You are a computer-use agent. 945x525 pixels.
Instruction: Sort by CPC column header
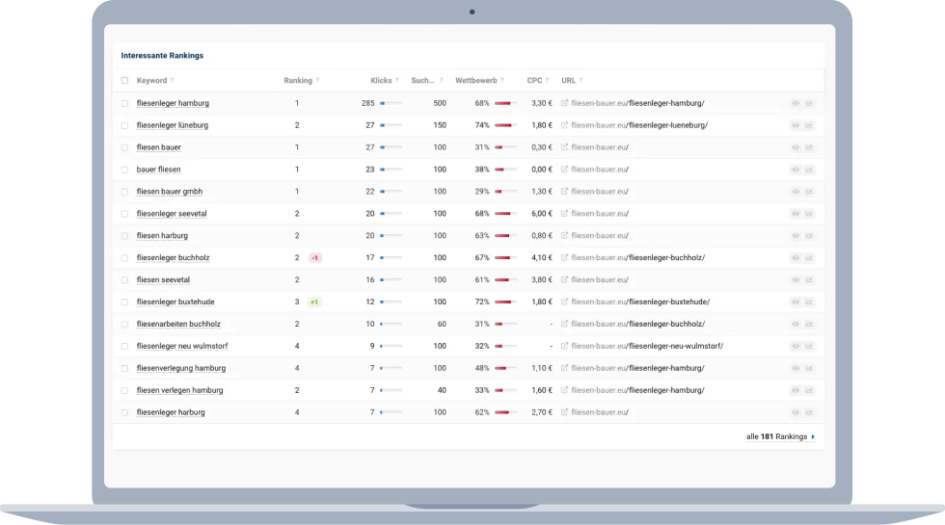pyautogui.click(x=534, y=81)
